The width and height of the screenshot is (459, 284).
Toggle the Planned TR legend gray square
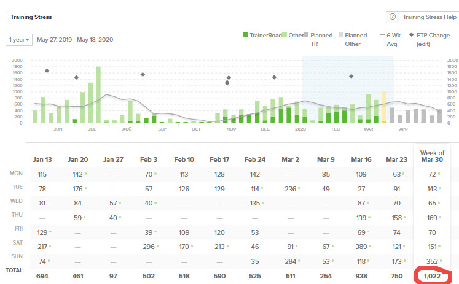point(306,34)
